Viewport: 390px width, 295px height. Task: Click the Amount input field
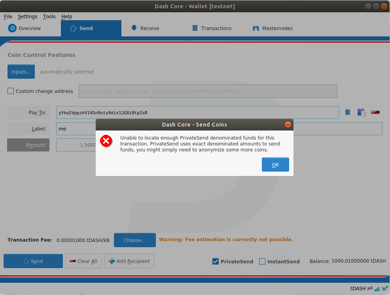76,145
